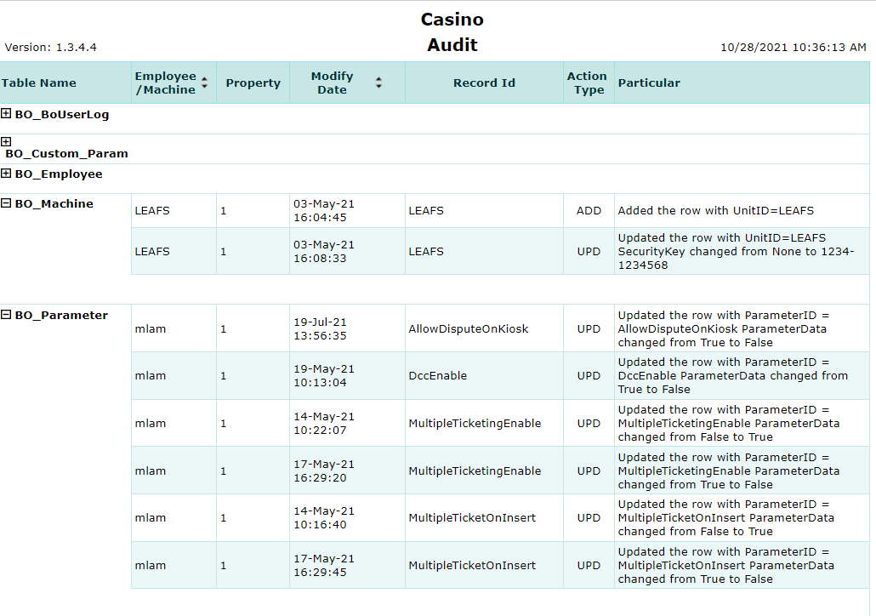
Task: Click the AllowDisputeOnKiosk record id
Action: pyautogui.click(x=468, y=329)
